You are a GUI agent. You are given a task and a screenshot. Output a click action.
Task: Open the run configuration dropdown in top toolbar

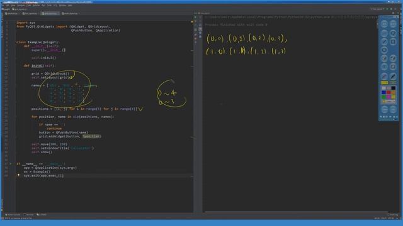[377, 9]
